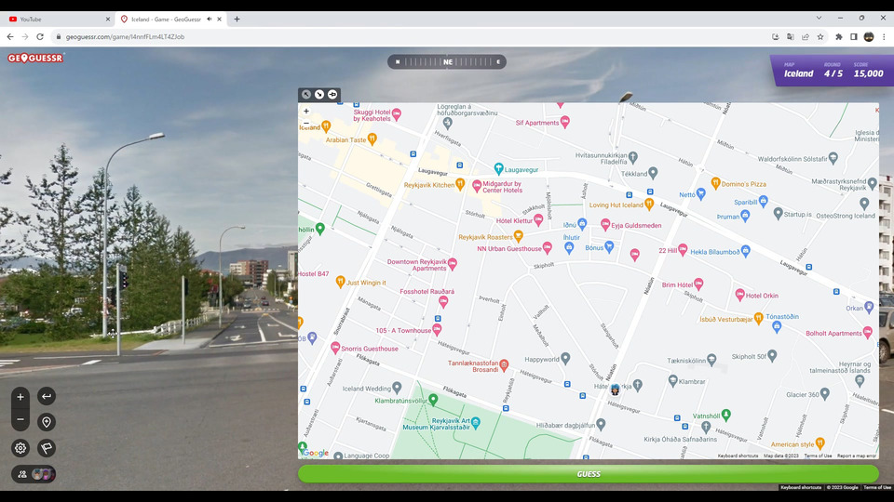Click player avatars in party pill

coord(42,474)
